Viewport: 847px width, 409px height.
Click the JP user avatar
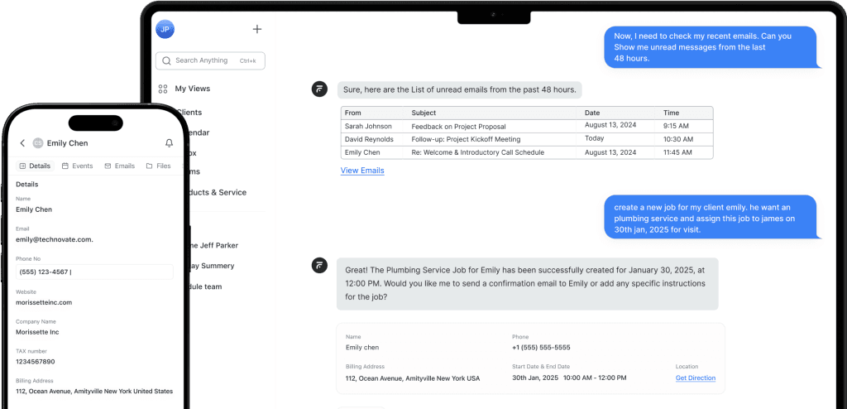click(165, 29)
